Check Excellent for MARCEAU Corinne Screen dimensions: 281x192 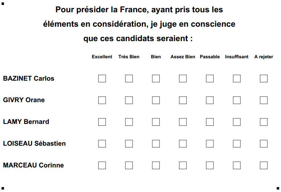click(102, 166)
